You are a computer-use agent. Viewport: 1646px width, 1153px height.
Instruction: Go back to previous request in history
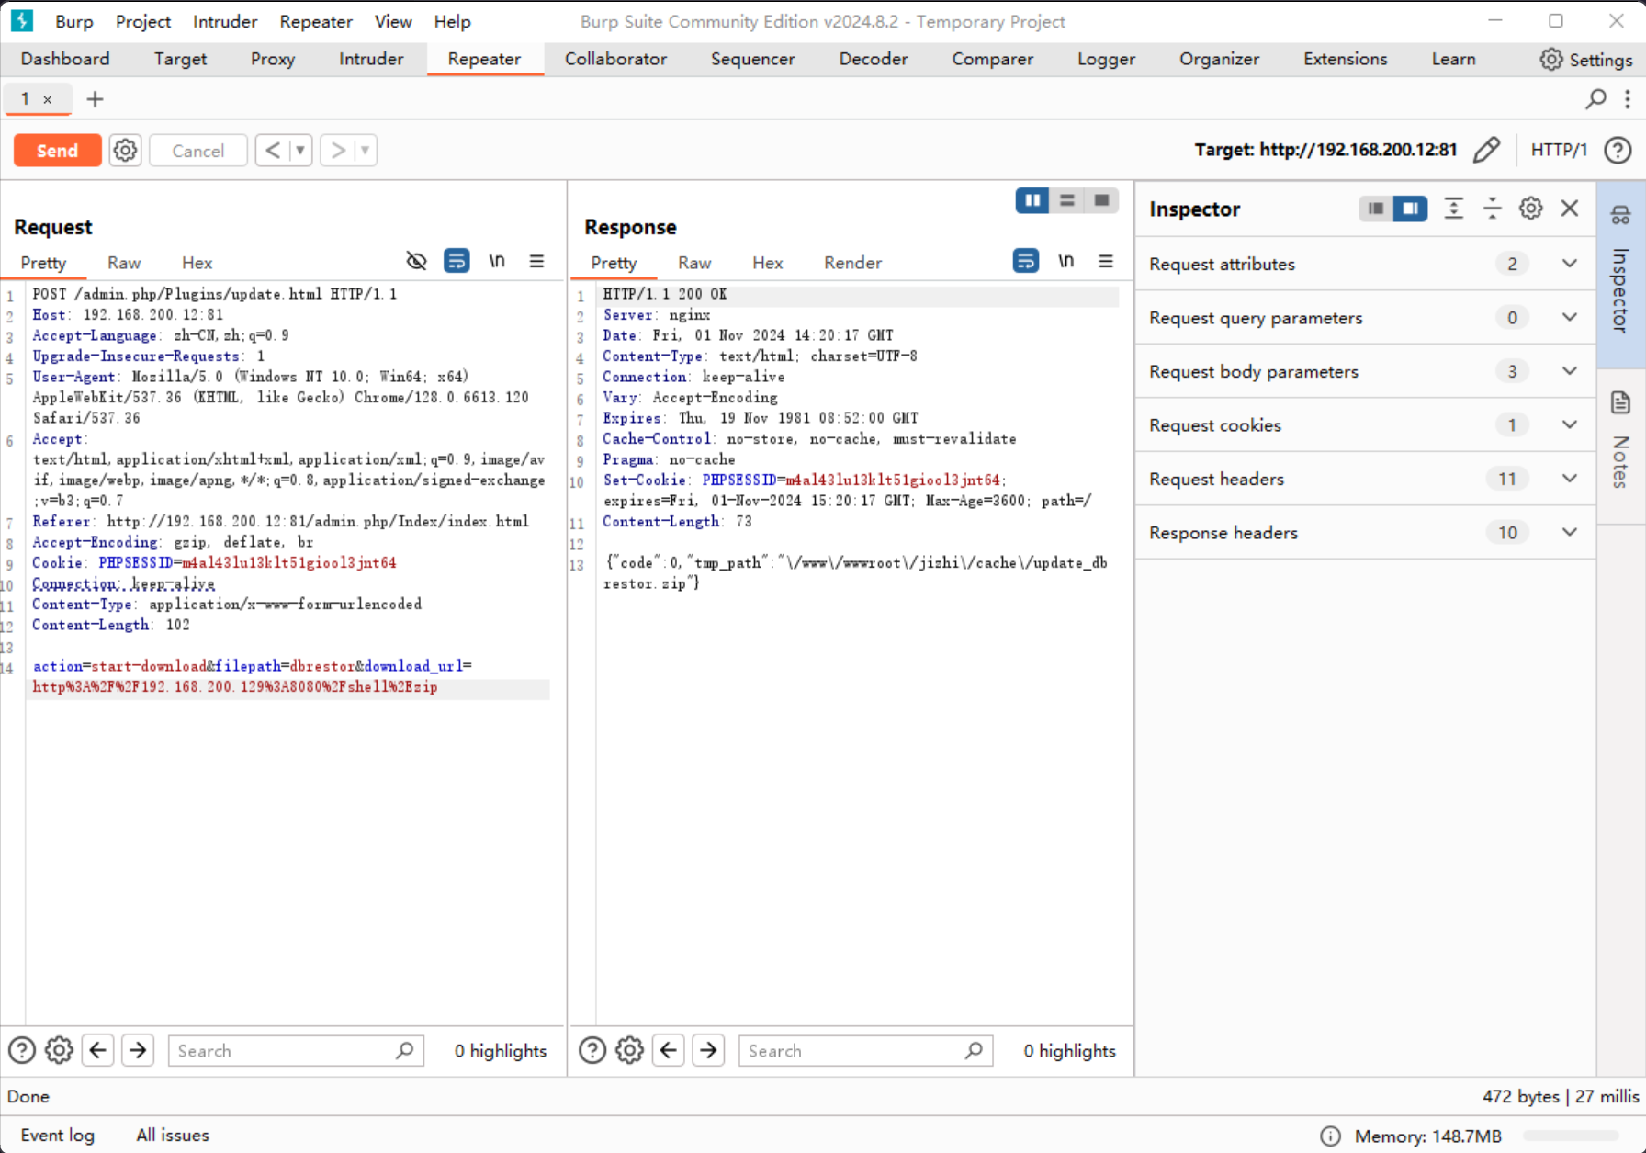(x=273, y=150)
